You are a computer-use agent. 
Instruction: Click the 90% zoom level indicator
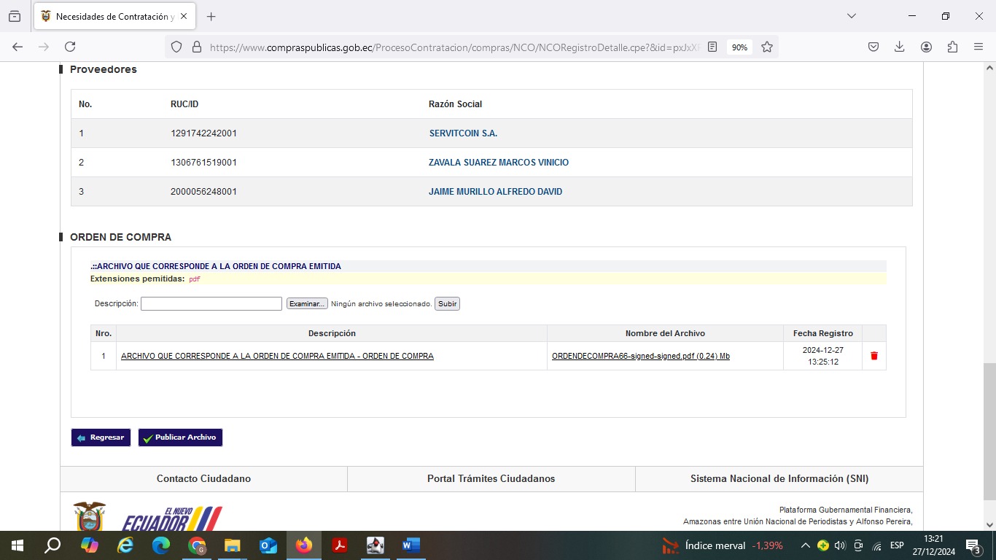pos(739,47)
